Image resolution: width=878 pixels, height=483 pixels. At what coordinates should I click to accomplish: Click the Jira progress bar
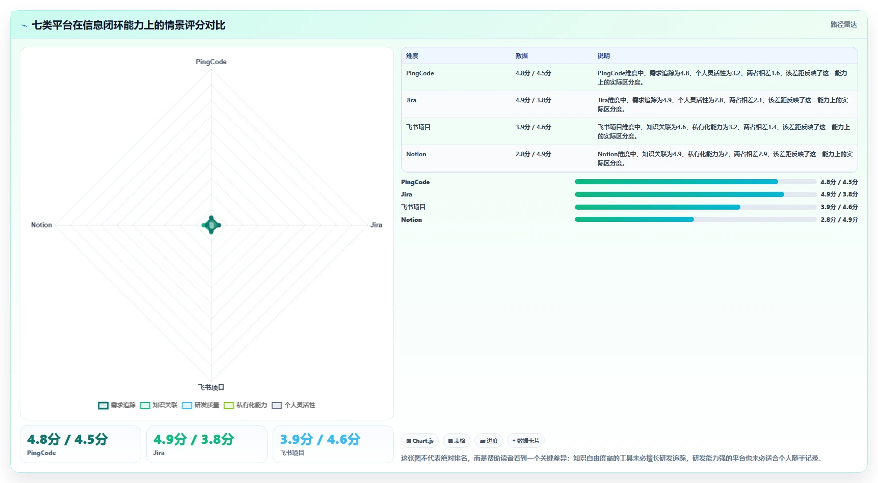[696, 194]
